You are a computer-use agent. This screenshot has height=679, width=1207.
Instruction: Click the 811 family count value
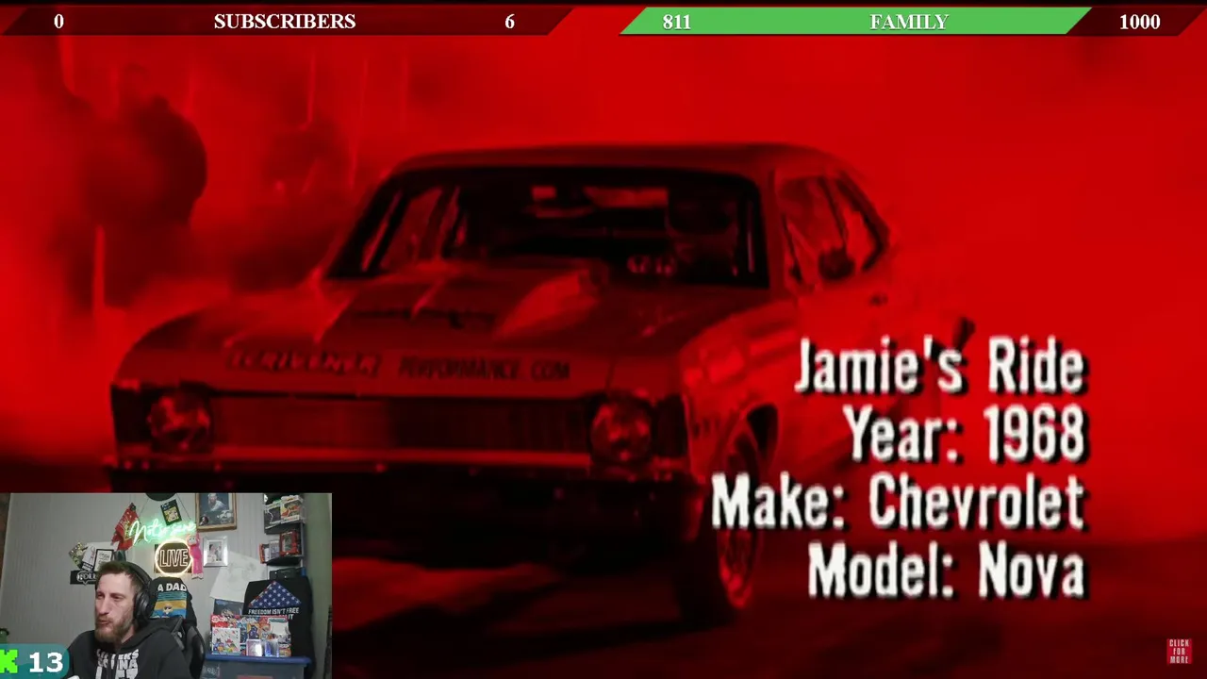[676, 22]
